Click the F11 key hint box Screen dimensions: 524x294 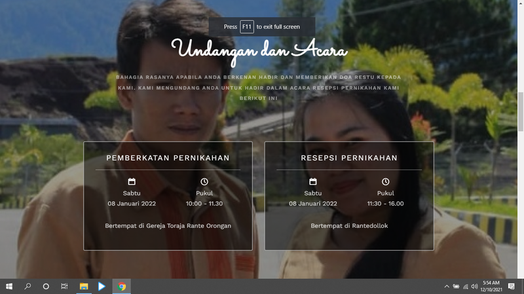(x=247, y=27)
